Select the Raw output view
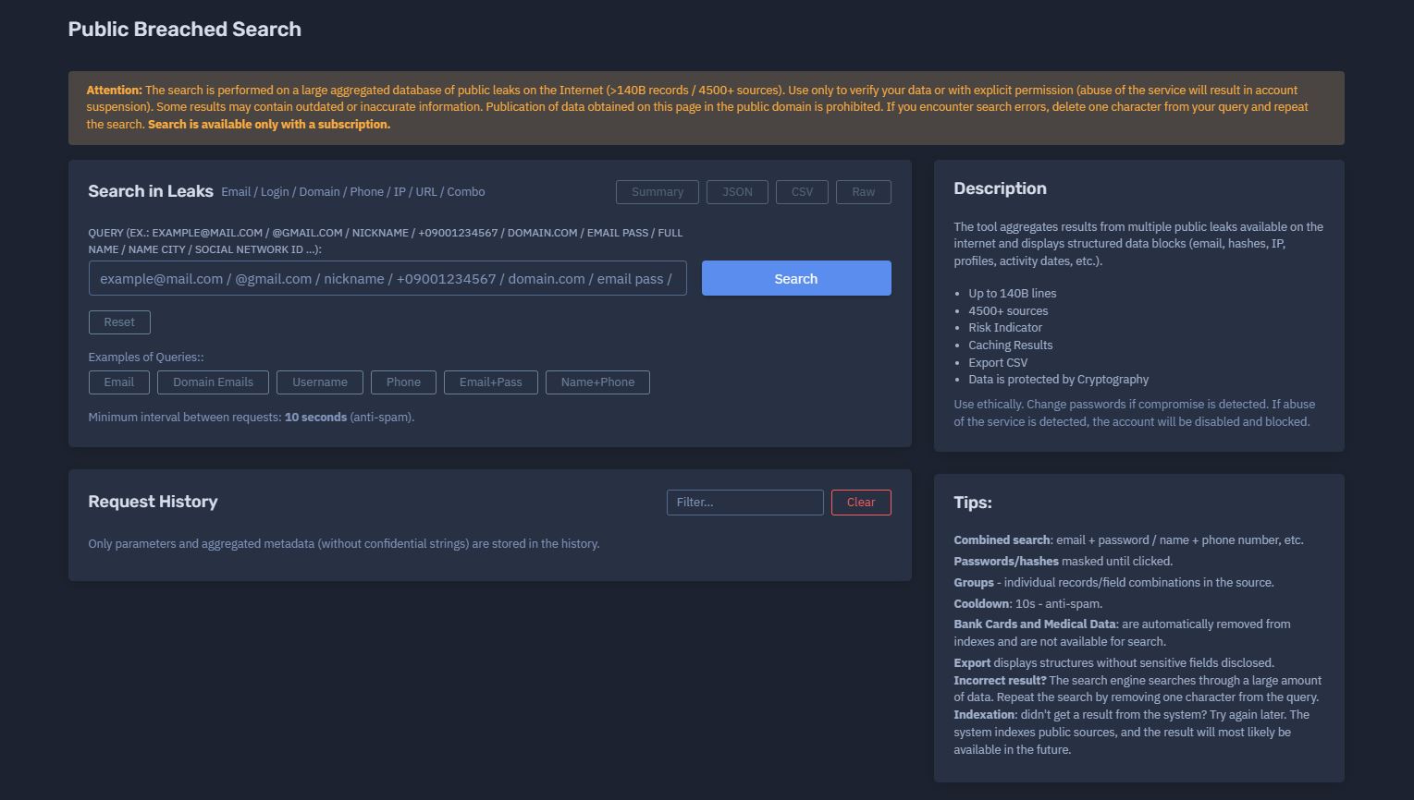This screenshot has height=800, width=1414. pos(863,192)
